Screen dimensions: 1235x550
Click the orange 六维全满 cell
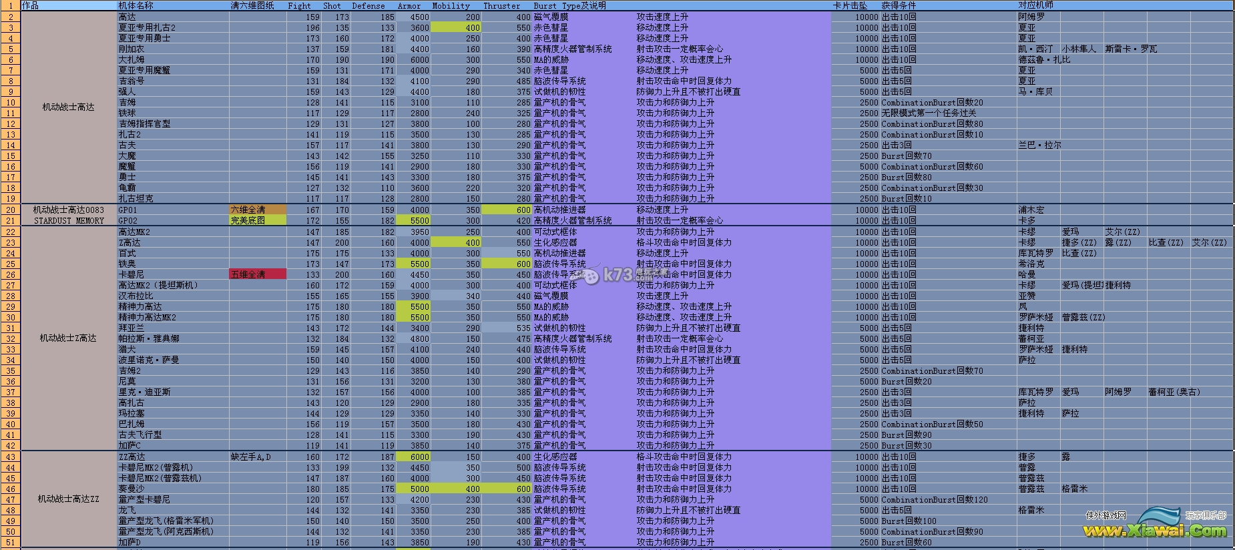258,210
